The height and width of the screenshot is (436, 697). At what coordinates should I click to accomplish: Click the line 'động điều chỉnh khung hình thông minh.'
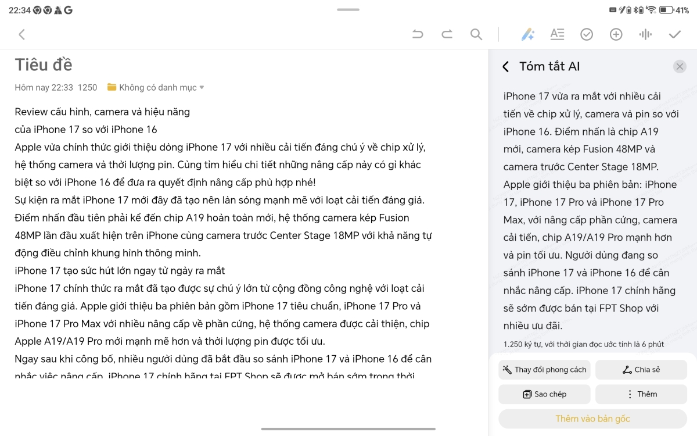point(107,253)
